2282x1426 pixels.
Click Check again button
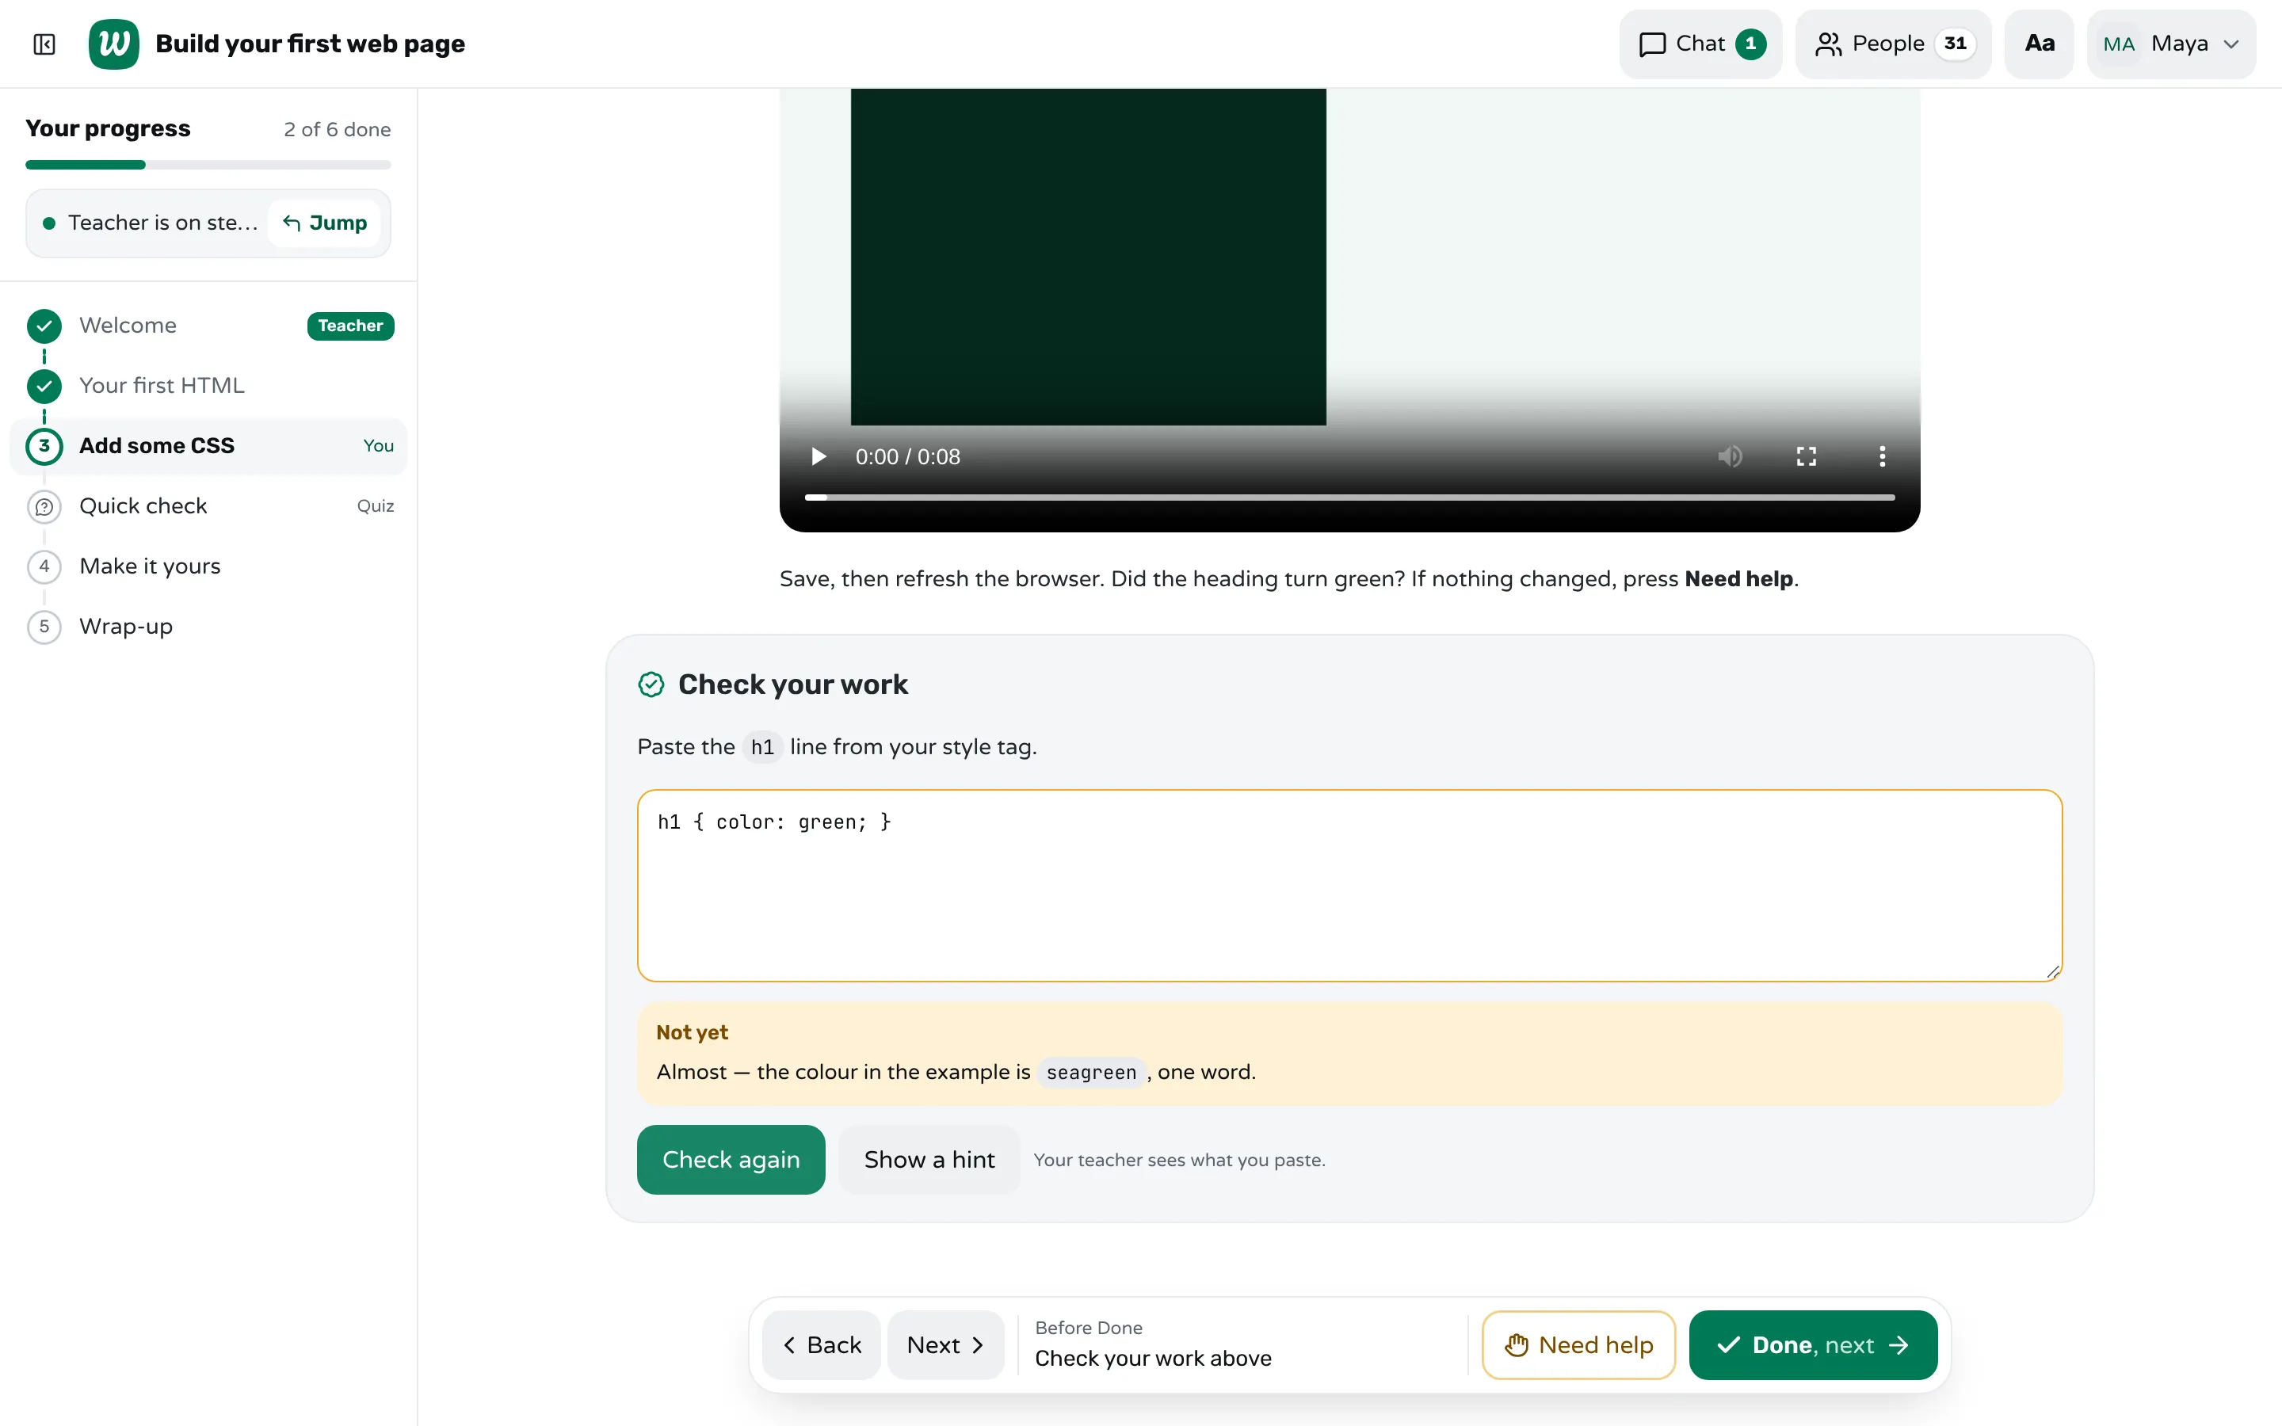(x=731, y=1160)
